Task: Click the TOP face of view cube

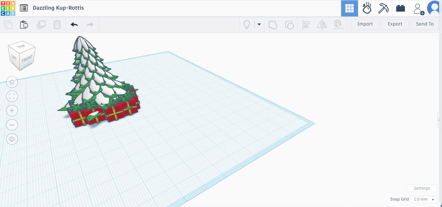Action: coord(21,47)
